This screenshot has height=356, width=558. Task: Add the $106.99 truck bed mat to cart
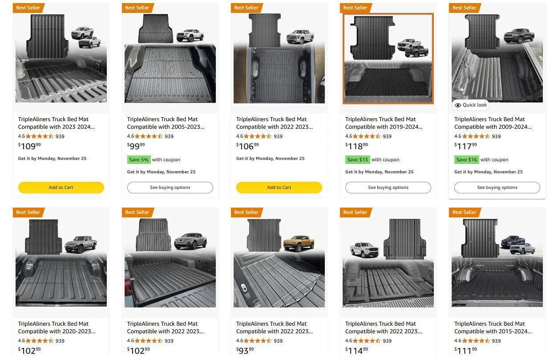(279, 187)
